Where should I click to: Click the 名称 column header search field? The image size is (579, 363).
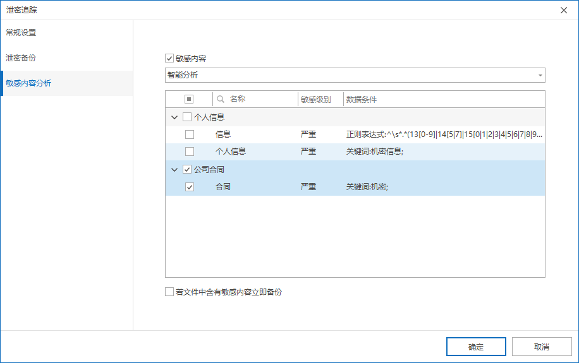255,99
